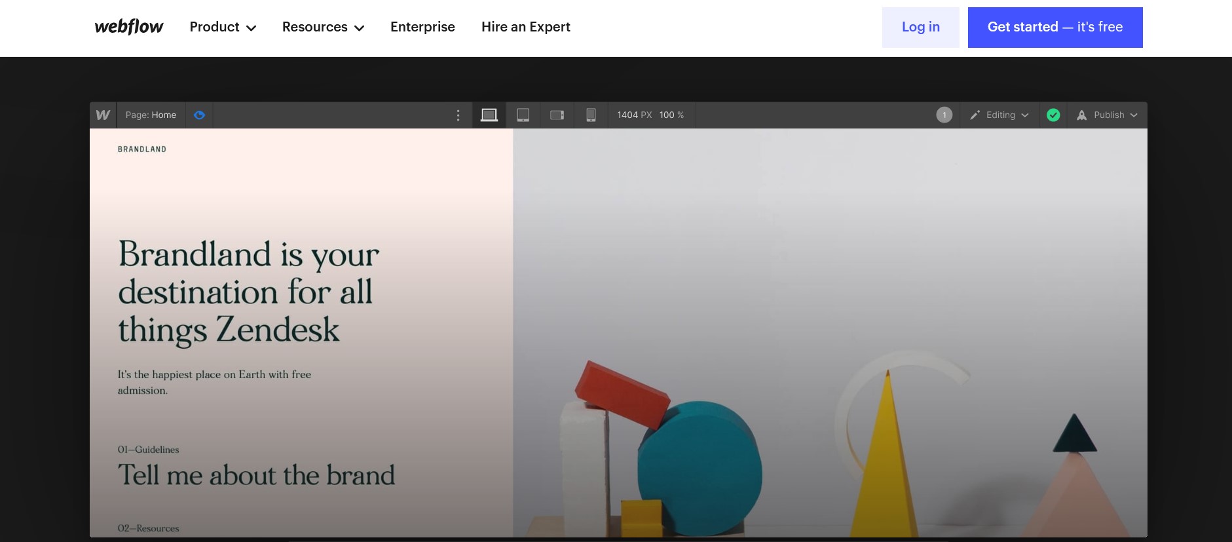This screenshot has height=542, width=1232.
Task: Switch to mobile portrait breakpoint
Action: coord(591,115)
